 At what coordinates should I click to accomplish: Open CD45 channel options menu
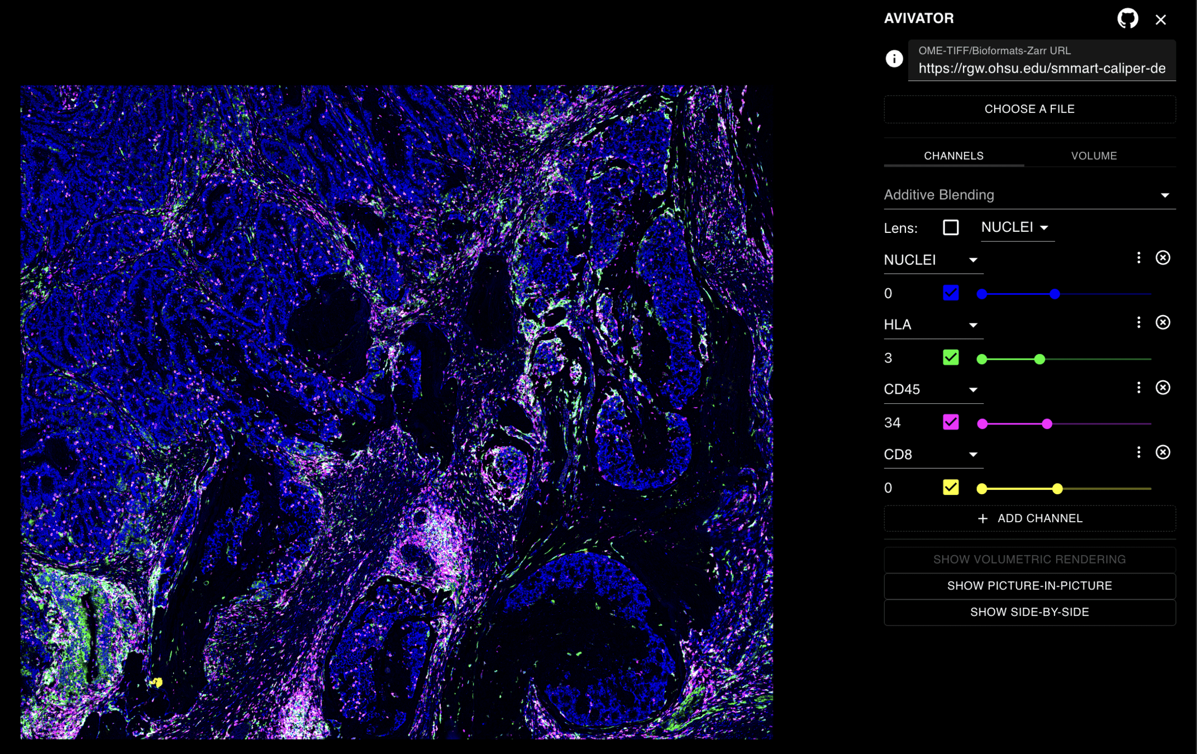(1138, 388)
